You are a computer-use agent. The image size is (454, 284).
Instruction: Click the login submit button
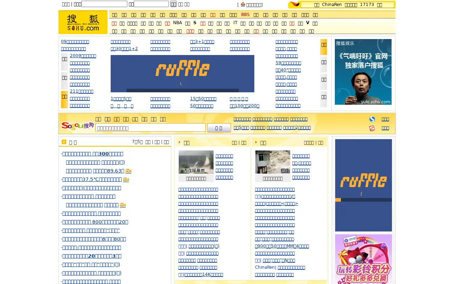(173, 4)
